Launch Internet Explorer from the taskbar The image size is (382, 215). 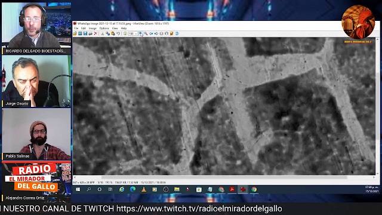coord(122,189)
